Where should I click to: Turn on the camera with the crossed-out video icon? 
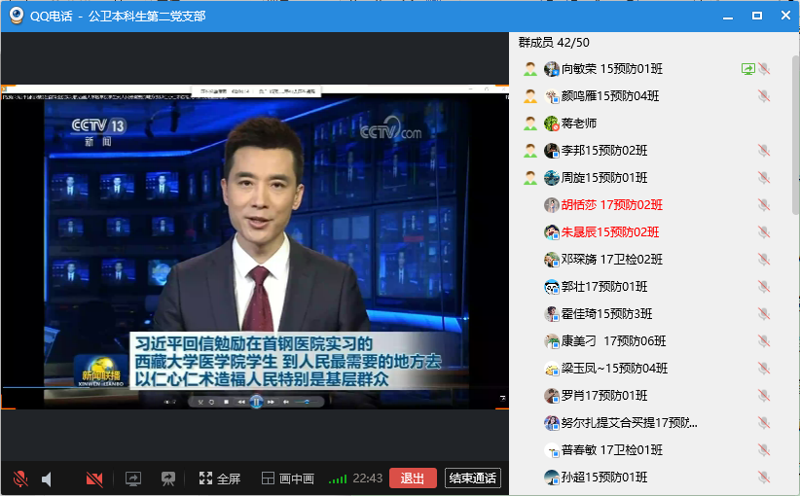94,478
